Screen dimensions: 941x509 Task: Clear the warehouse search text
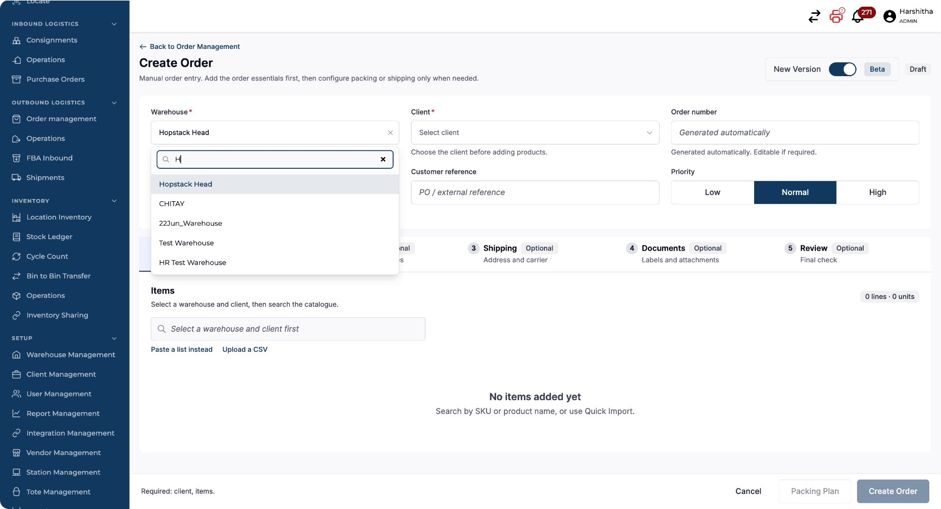(383, 159)
